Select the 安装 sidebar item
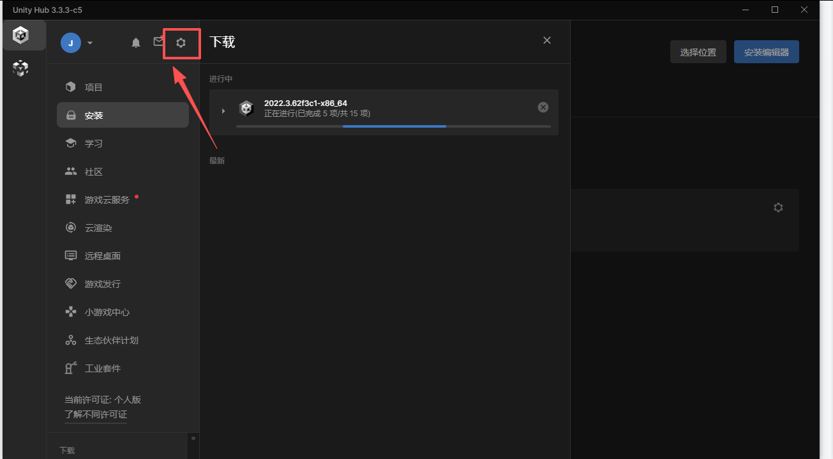This screenshot has height=459, width=833. (x=123, y=116)
